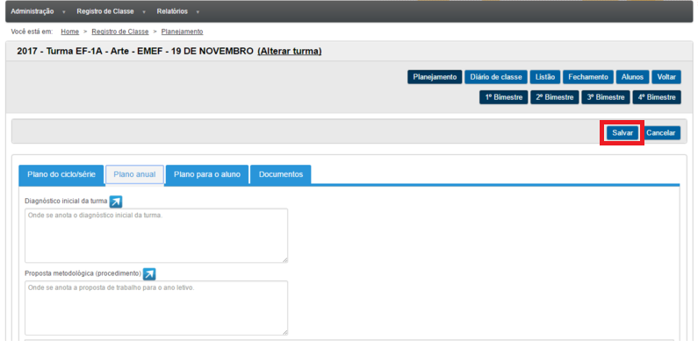Open Diário de classe

point(496,77)
